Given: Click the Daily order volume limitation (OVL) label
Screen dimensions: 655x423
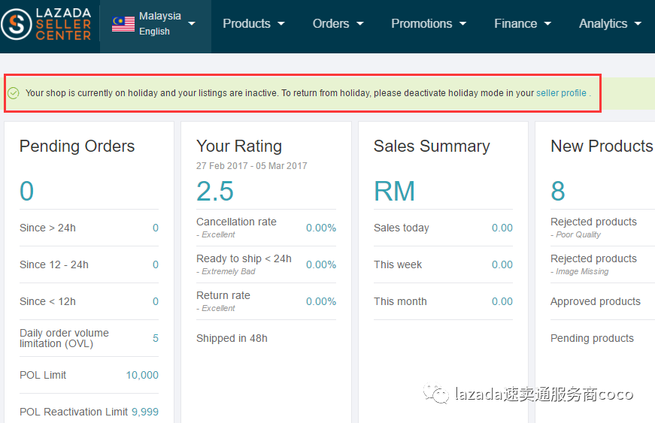Looking at the screenshot, I should point(64,338).
